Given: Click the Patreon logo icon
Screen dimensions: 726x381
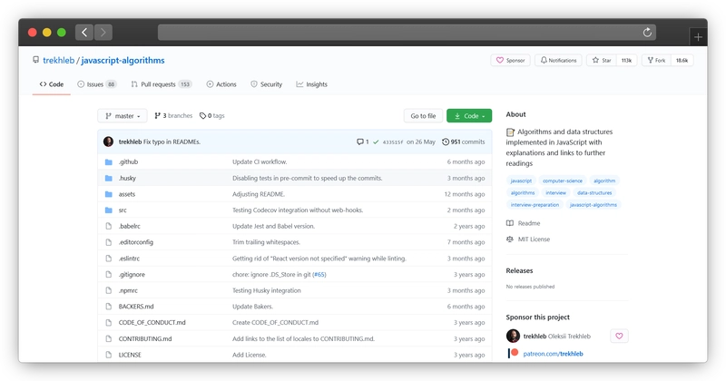Looking at the screenshot, I should click(x=513, y=353).
